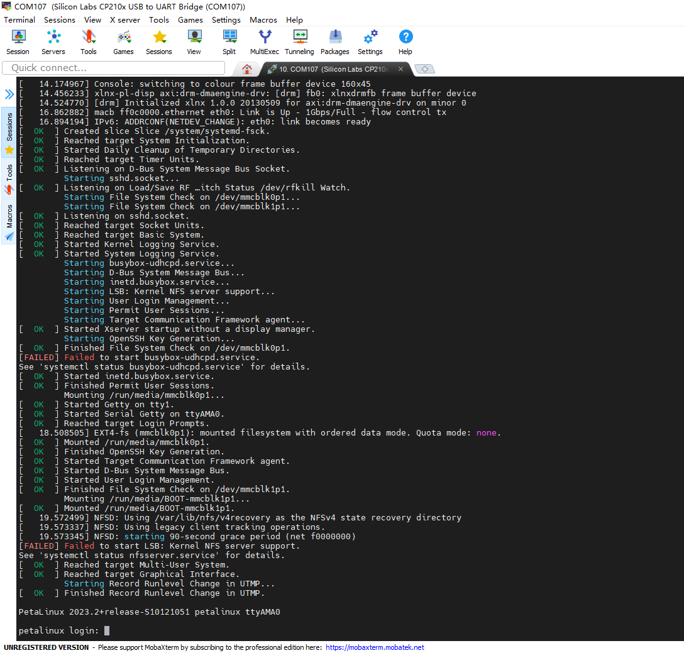Click 'Started Serial Getty on ttyAMA0' line
684x653 pixels.
click(144, 414)
